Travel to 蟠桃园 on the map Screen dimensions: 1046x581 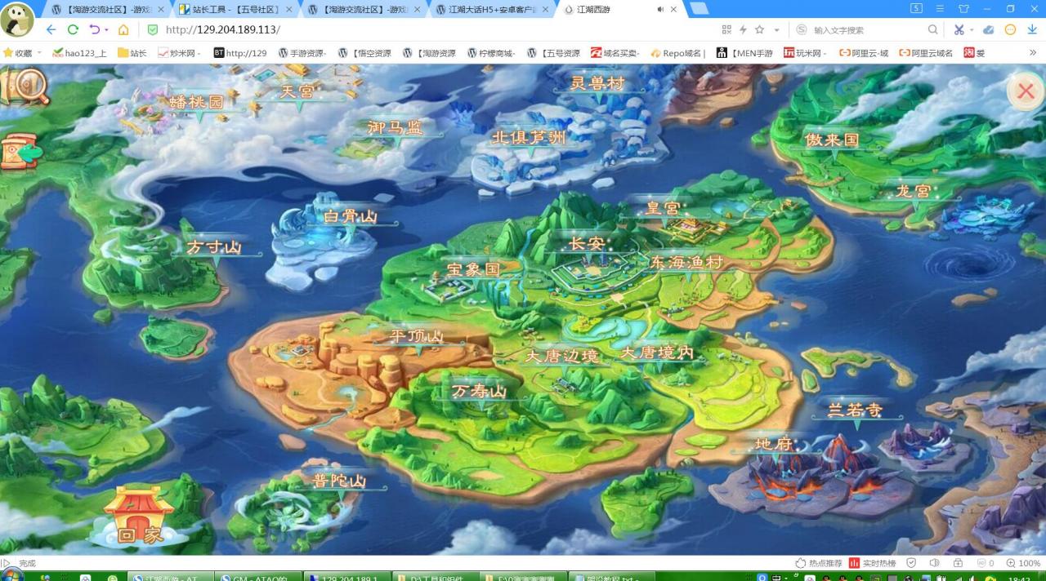tap(196, 102)
